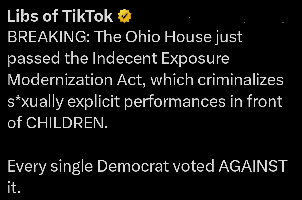Click the words Every single
The image size is (302, 200).
click(50, 166)
